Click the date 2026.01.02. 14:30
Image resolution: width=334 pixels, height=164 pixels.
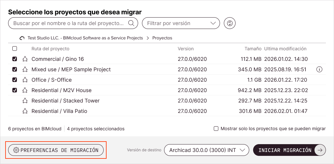point(286,59)
